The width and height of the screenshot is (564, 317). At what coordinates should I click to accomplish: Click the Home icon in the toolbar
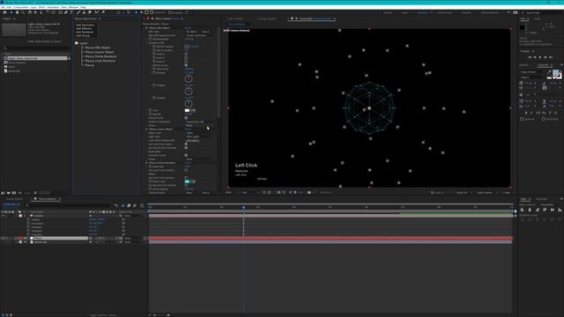4,12
